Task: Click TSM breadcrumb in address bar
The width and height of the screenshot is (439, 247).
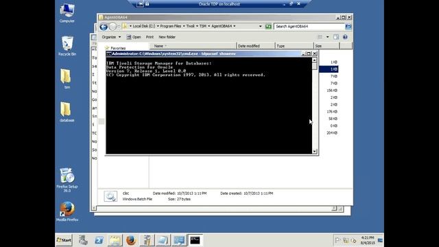Action: click(x=203, y=26)
